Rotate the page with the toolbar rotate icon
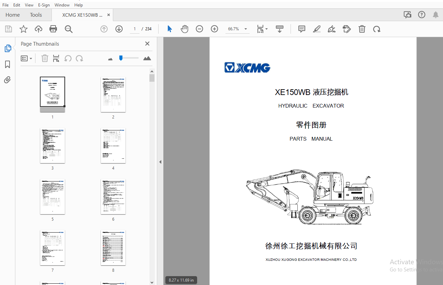The image size is (443, 285). pos(377,29)
